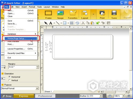Open the 100 % zoom dropdown

click(x=123, y=96)
